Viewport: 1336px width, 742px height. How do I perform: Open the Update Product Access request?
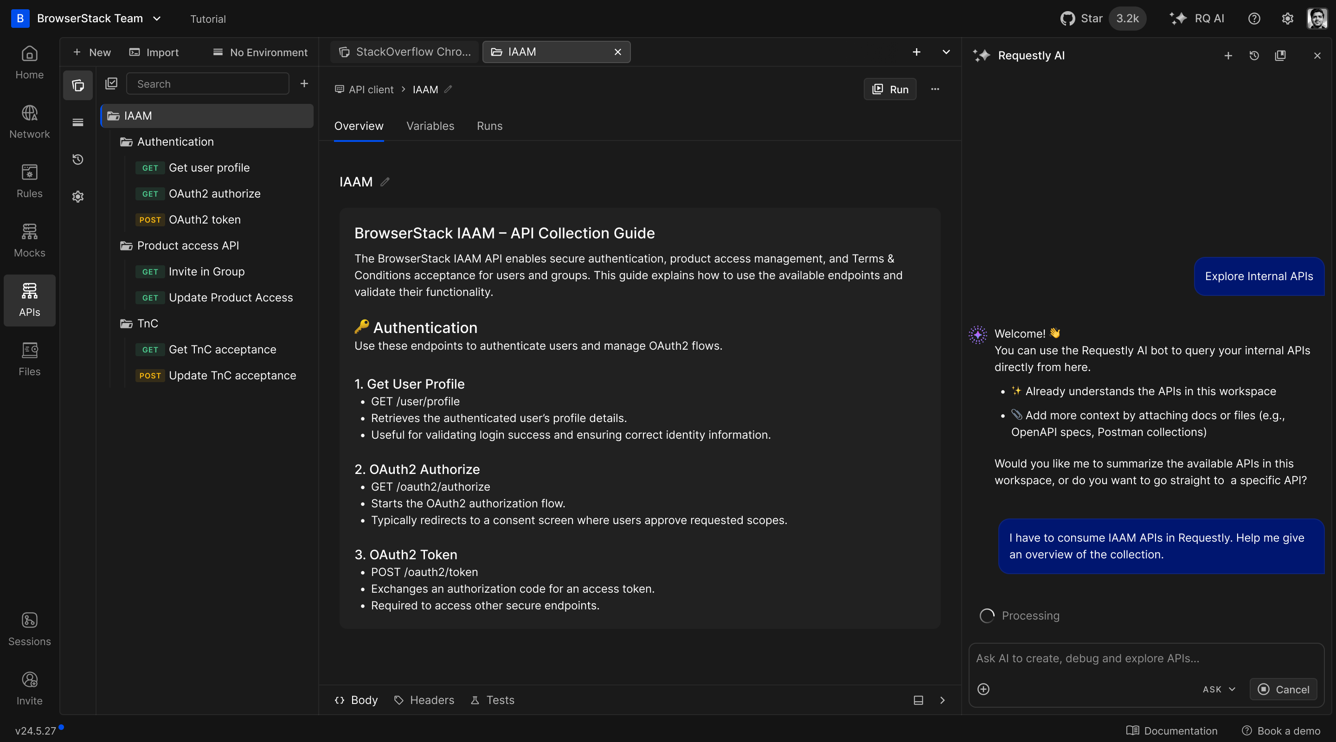230,298
